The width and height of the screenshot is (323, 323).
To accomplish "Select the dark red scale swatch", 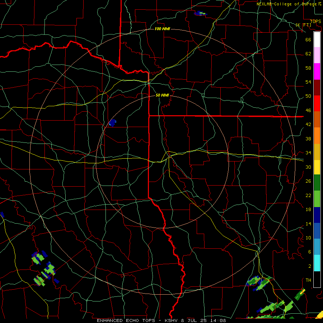I will pos(317,88).
